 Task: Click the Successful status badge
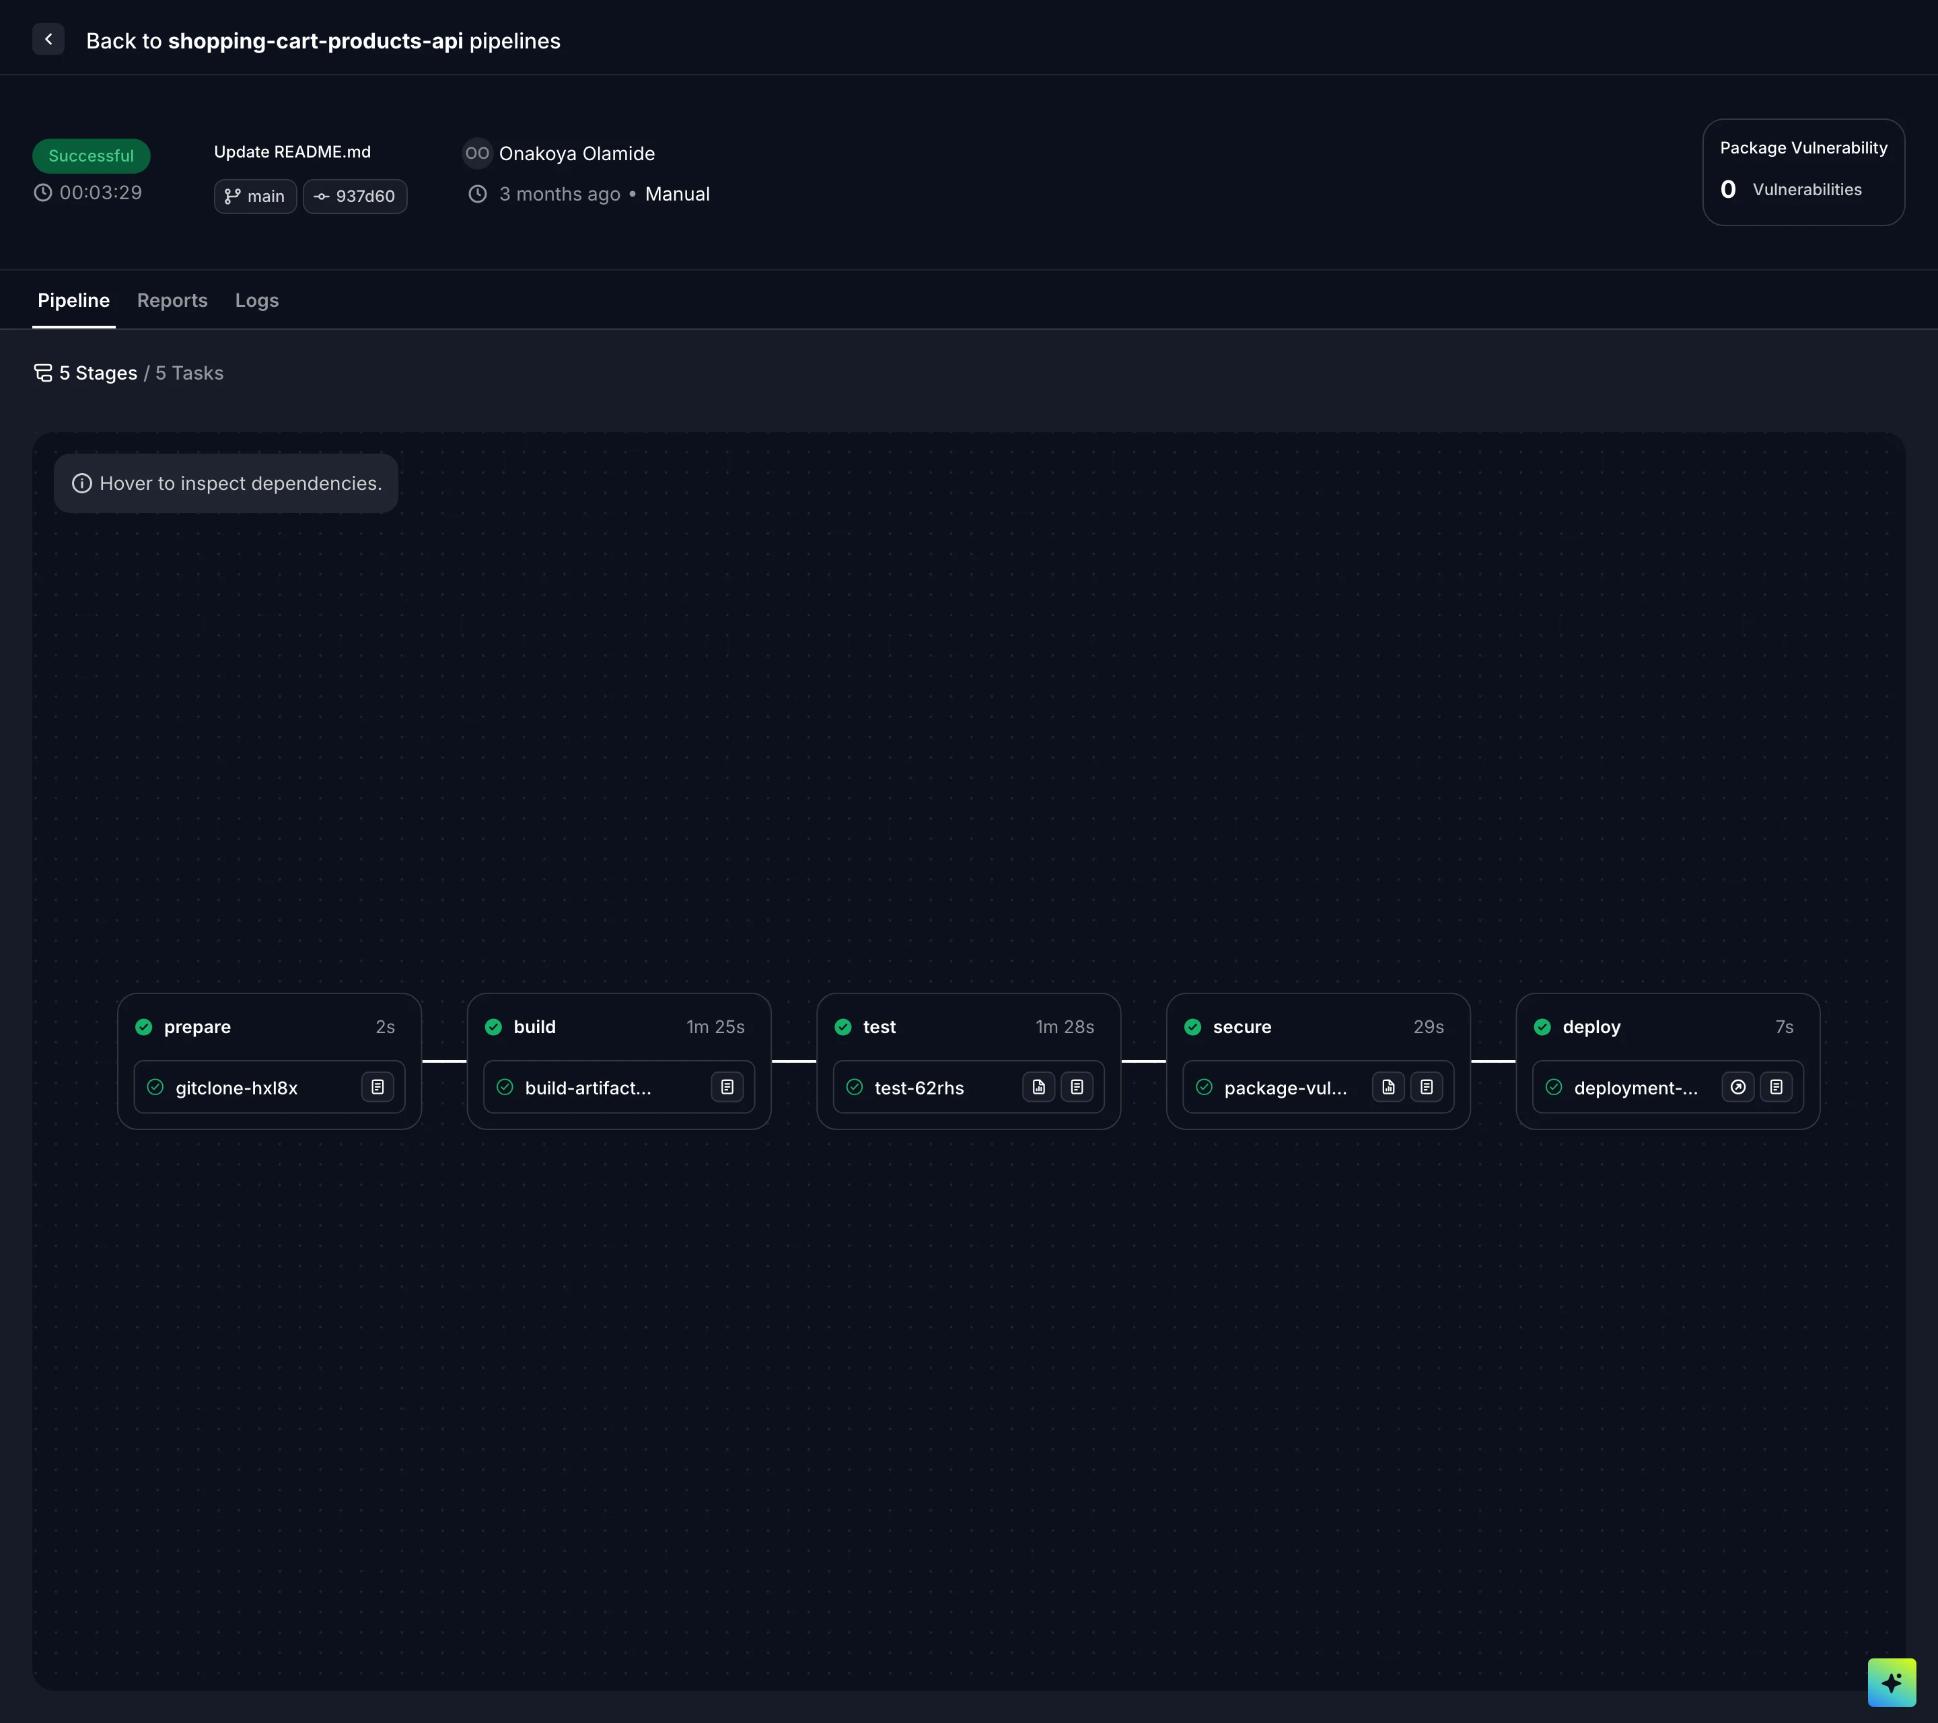coord(91,155)
